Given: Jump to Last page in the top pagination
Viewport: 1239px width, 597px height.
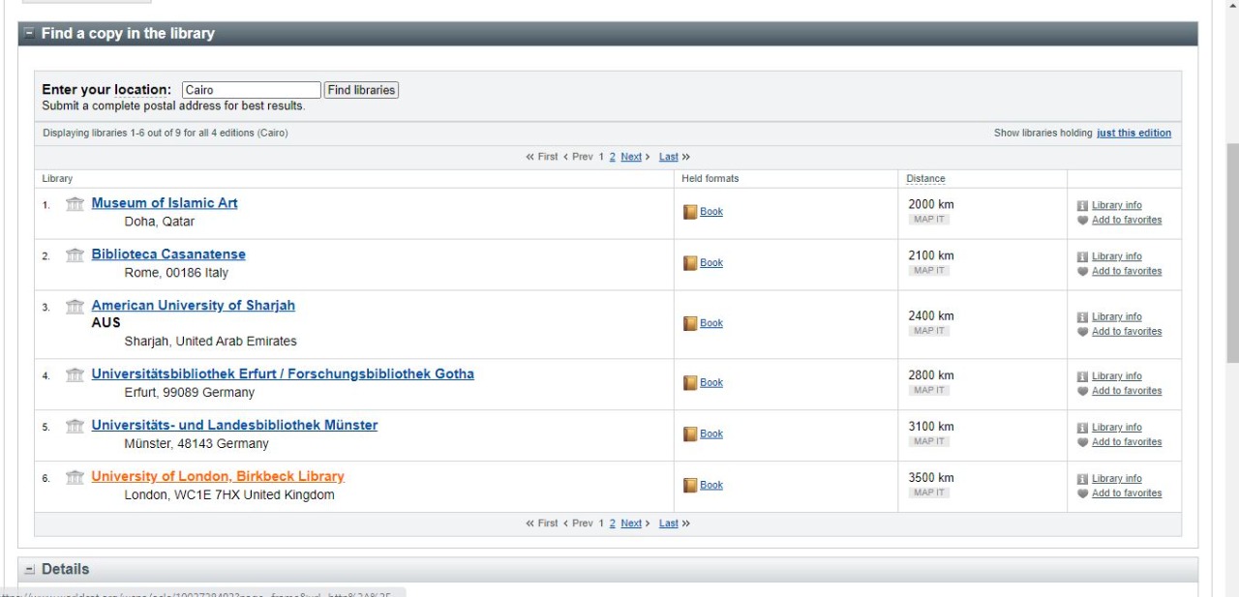Looking at the screenshot, I should tap(668, 157).
